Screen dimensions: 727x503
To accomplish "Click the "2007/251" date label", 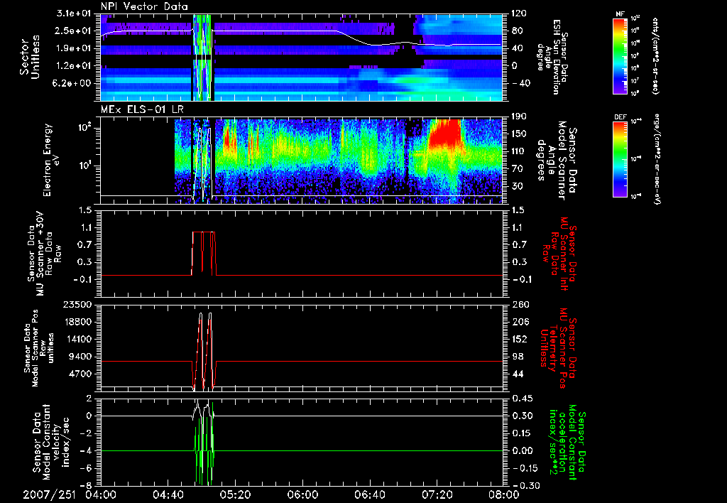I will [49, 494].
